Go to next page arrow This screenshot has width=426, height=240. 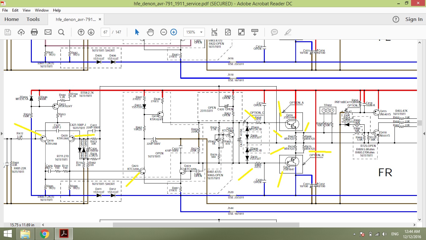[91, 32]
